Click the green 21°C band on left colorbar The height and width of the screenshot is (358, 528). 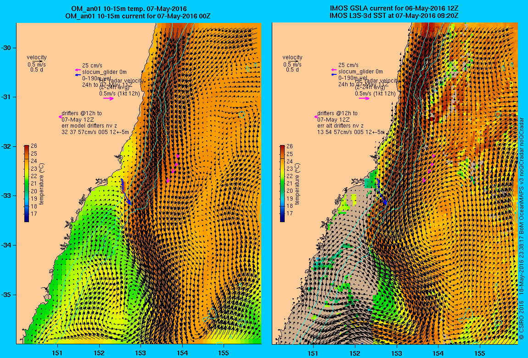tap(27, 184)
